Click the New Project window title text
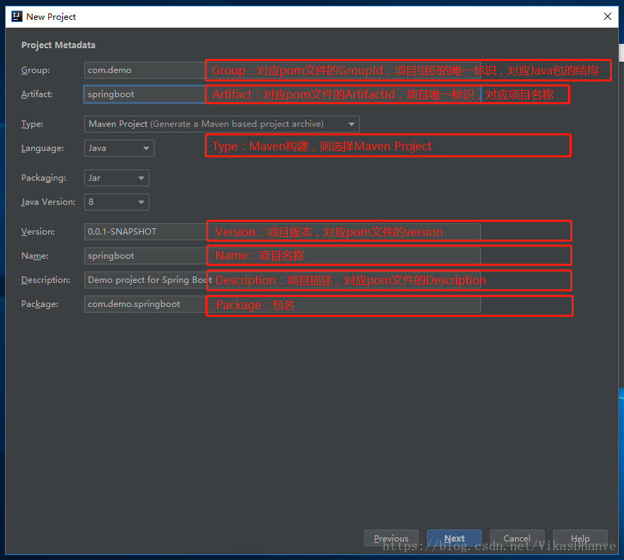 pyautogui.click(x=51, y=17)
